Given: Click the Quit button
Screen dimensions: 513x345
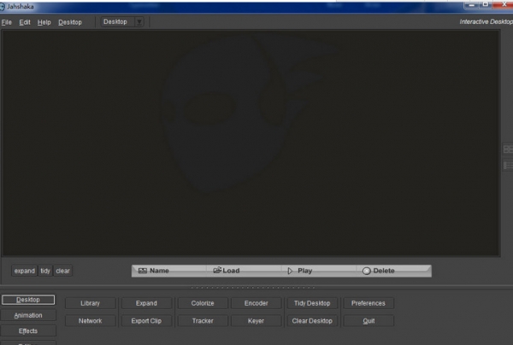Looking at the screenshot, I should click(369, 321).
